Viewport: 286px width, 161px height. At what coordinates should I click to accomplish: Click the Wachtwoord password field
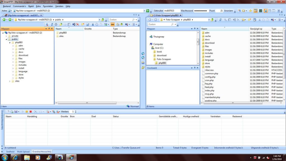click(201, 11)
